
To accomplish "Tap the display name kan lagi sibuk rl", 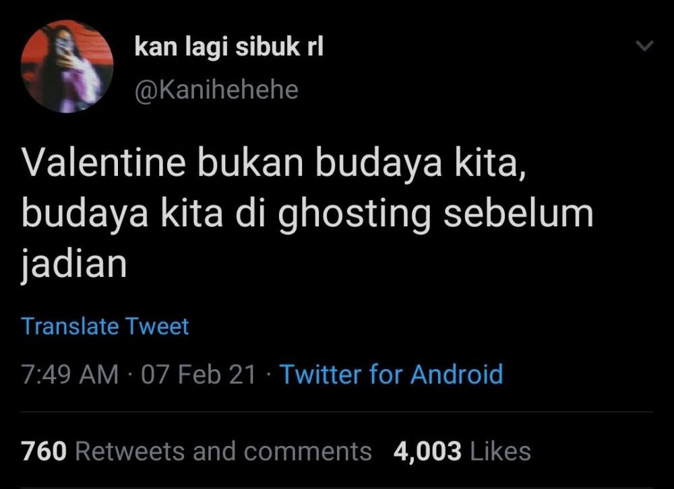I will 229,47.
